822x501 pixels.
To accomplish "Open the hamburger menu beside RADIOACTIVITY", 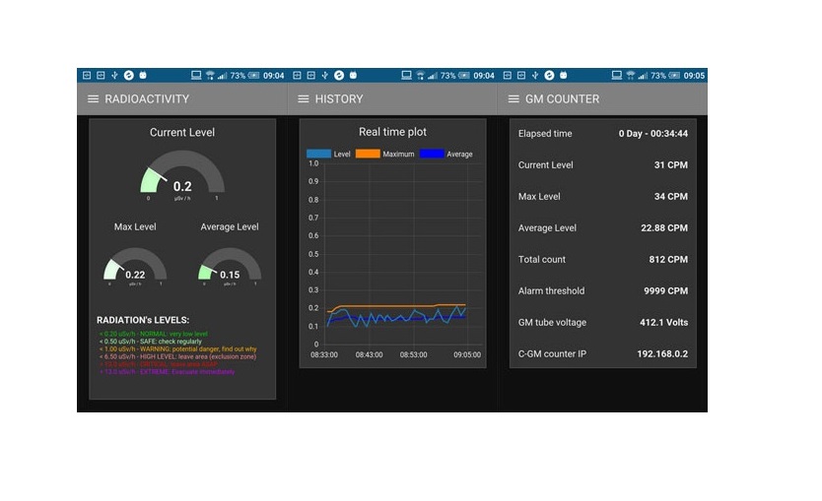I will click(x=93, y=99).
